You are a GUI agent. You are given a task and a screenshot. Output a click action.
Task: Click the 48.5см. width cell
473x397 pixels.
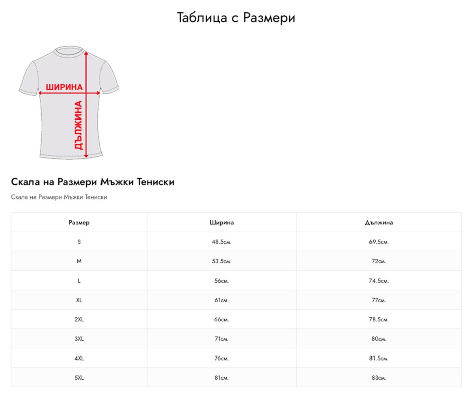pyautogui.click(x=222, y=242)
